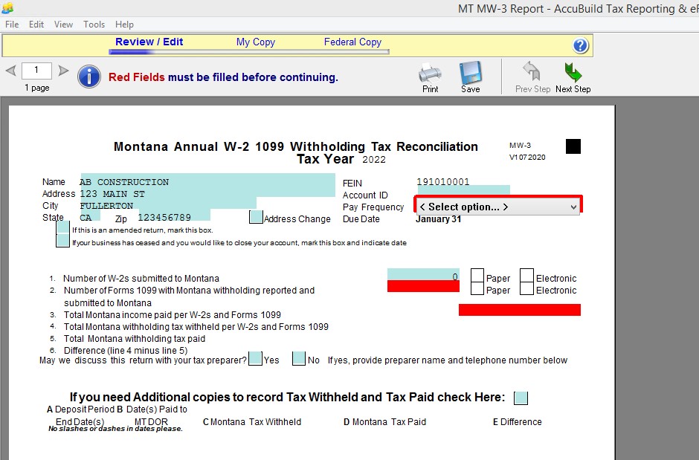Click the '1 page' label
This screenshot has height=460, width=699.
point(36,88)
